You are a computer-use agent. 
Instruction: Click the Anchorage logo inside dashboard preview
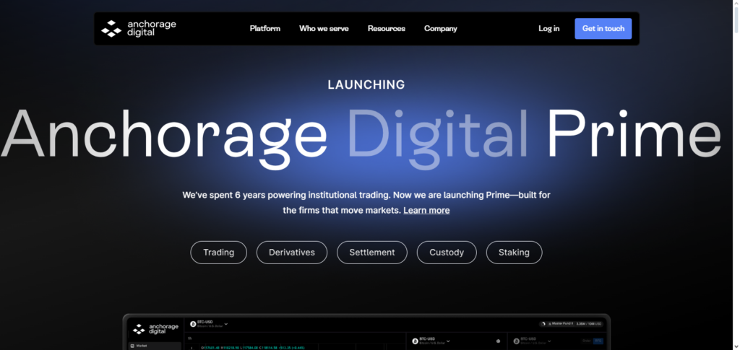[156, 328]
